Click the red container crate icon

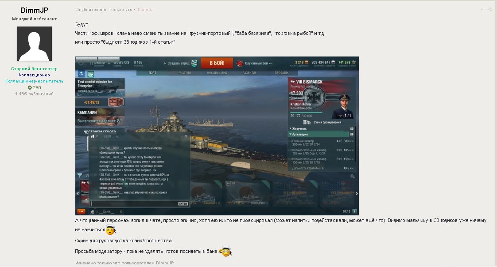(115, 102)
